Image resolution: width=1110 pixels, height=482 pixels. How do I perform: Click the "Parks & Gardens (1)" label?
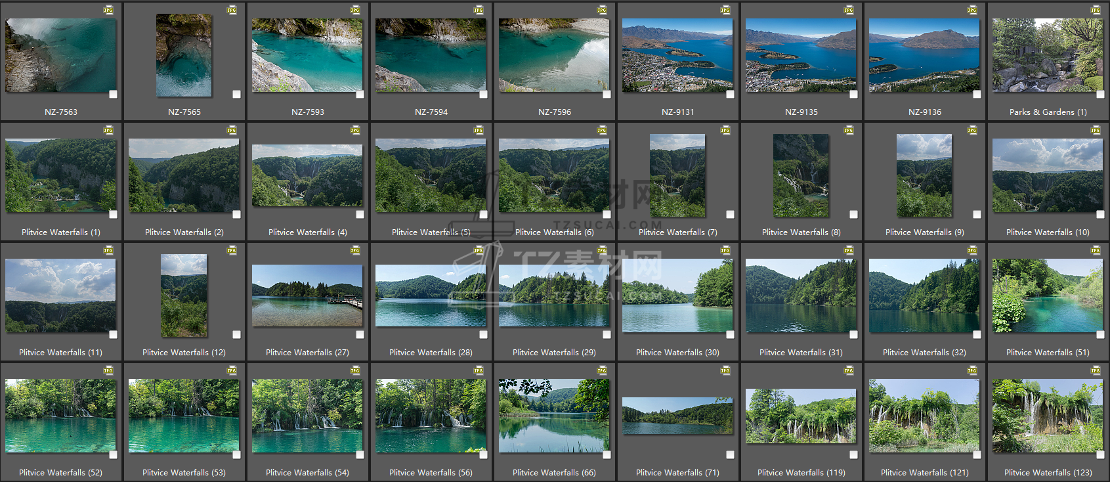(x=1048, y=112)
